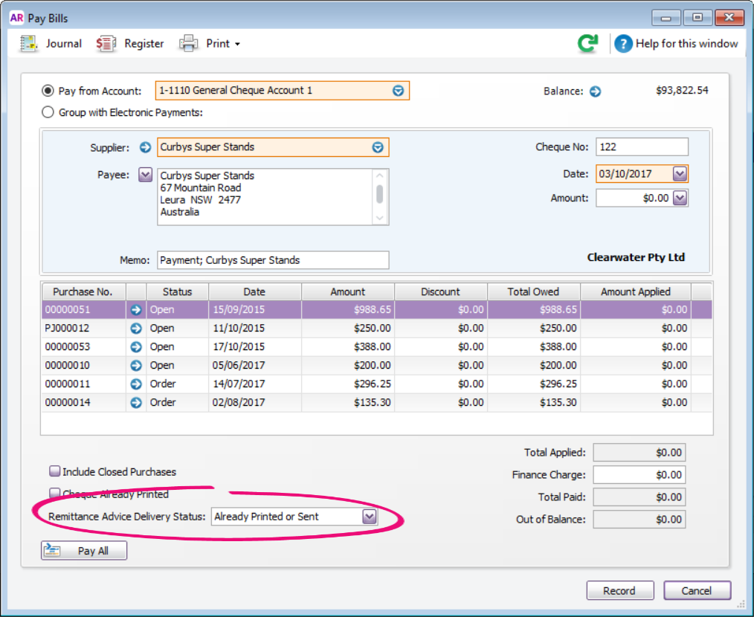Click Amount Applied cell for 00000051
The height and width of the screenshot is (617, 754).
pyautogui.click(x=636, y=310)
